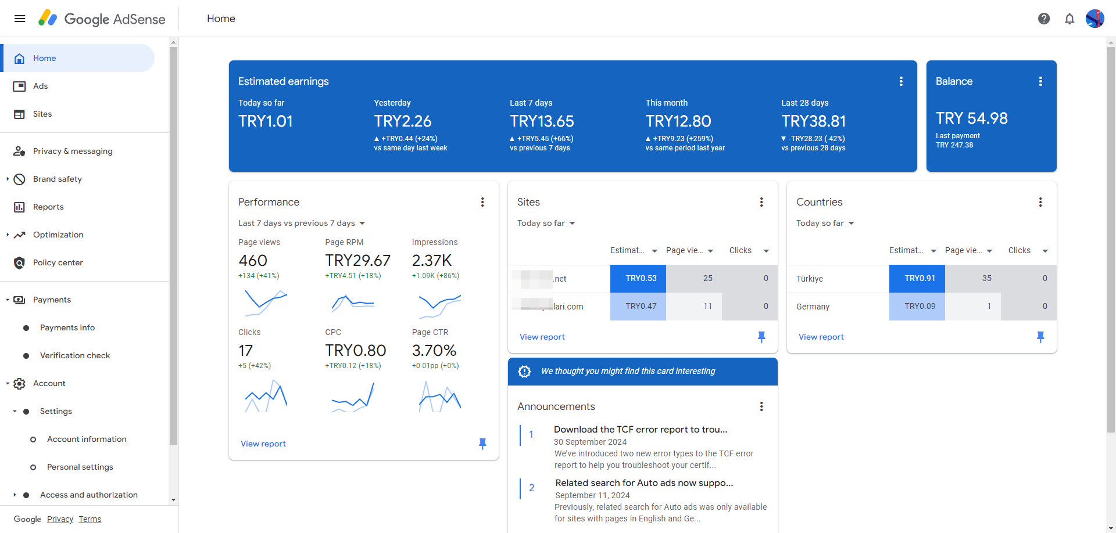Click the Clicks sparkline chart
This screenshot has height=533, width=1116.
pyautogui.click(x=266, y=397)
